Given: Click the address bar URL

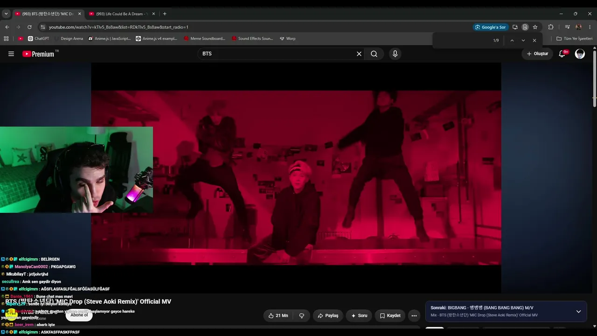Looking at the screenshot, I should click(118, 27).
